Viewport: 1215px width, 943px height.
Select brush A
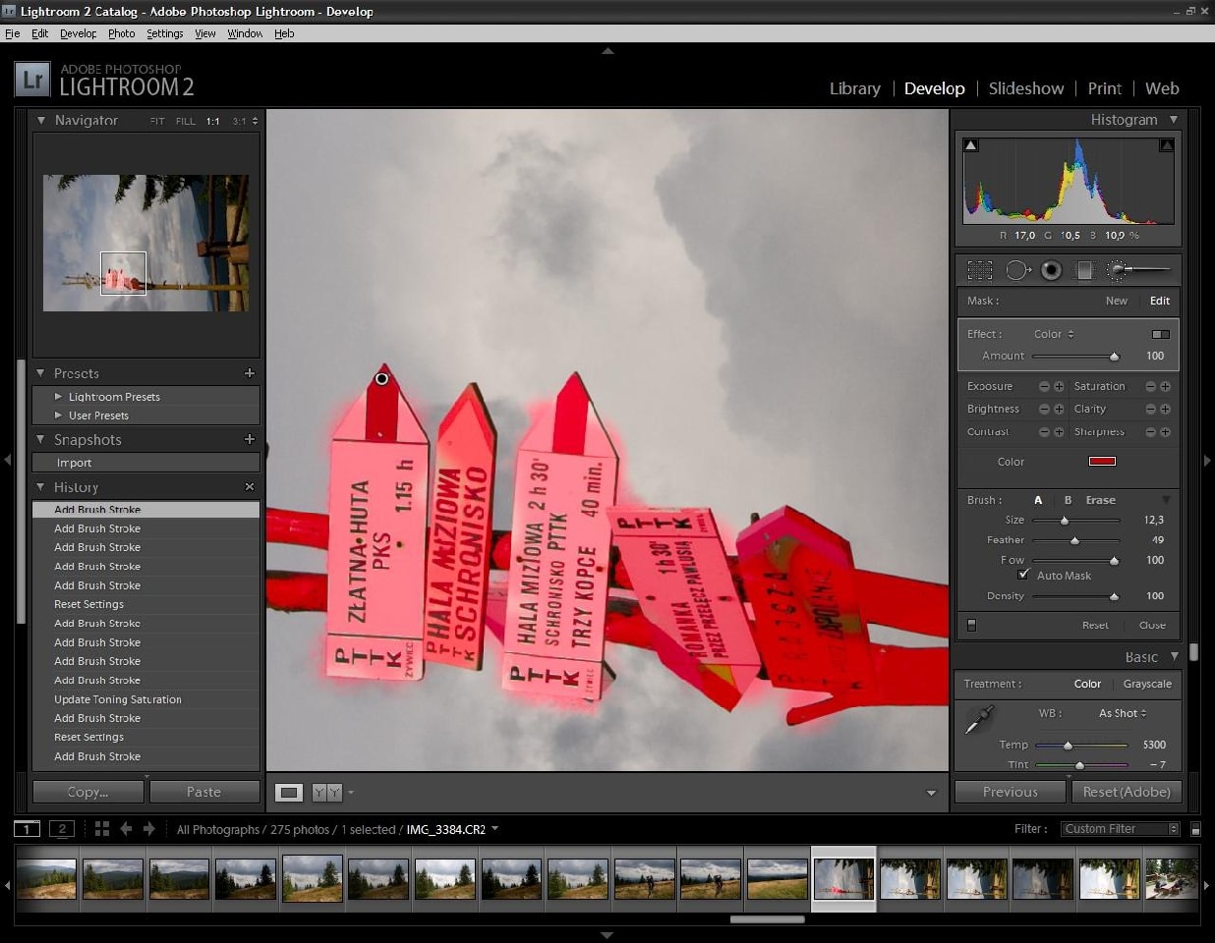click(x=1038, y=500)
